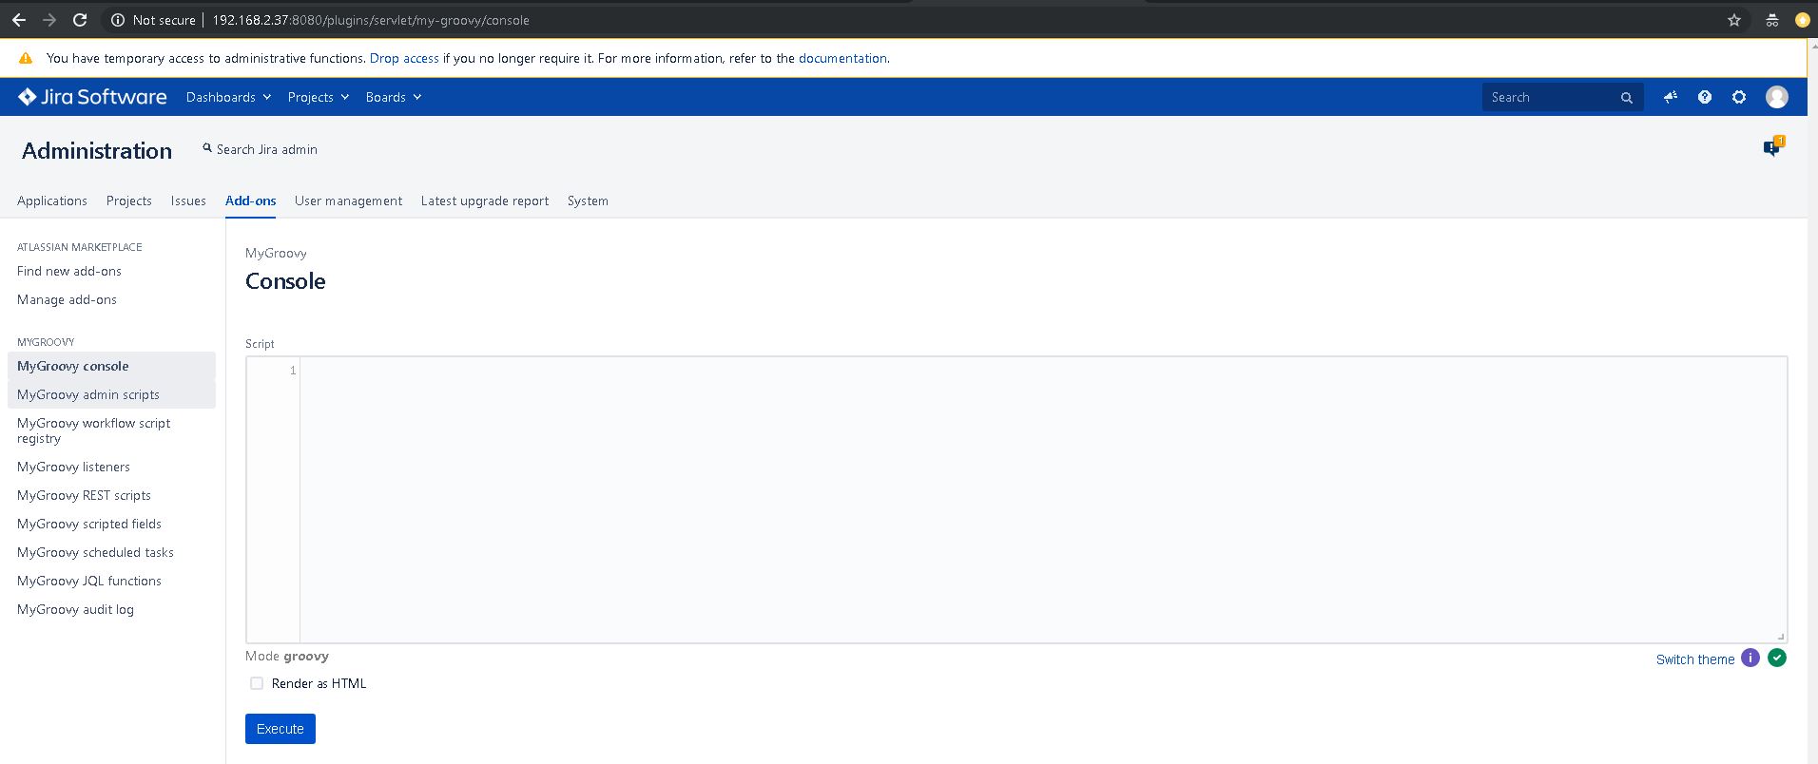Click the Switch theme link
The image size is (1818, 764).
tap(1695, 659)
